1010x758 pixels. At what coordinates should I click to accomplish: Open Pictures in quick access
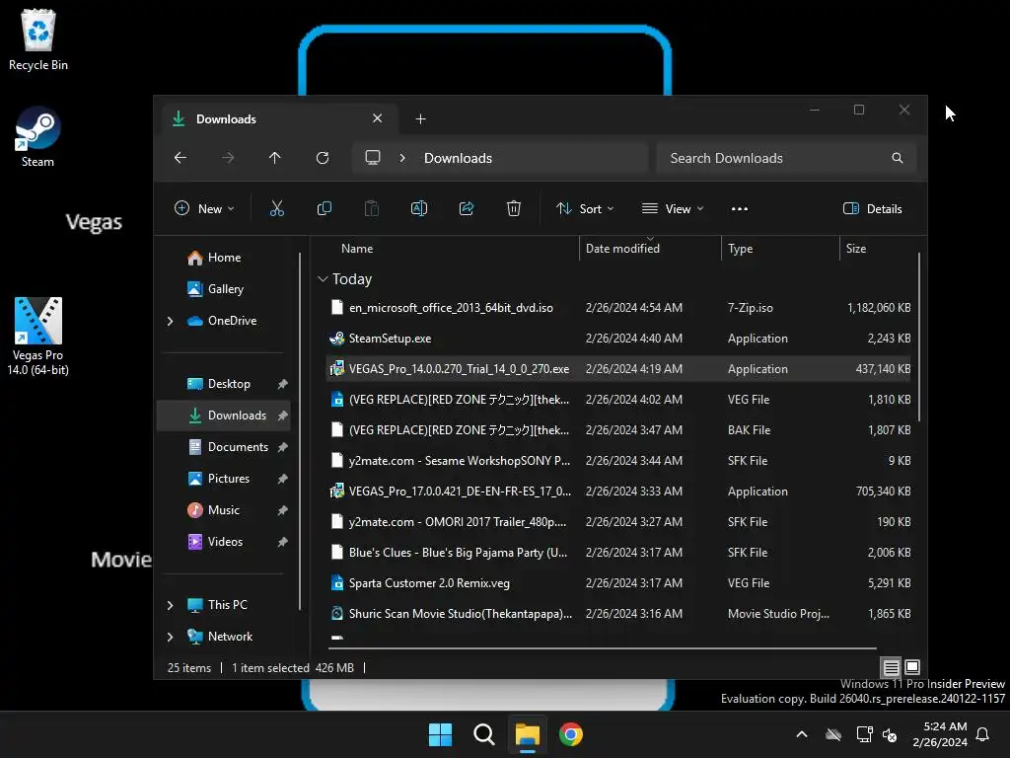coord(224,479)
